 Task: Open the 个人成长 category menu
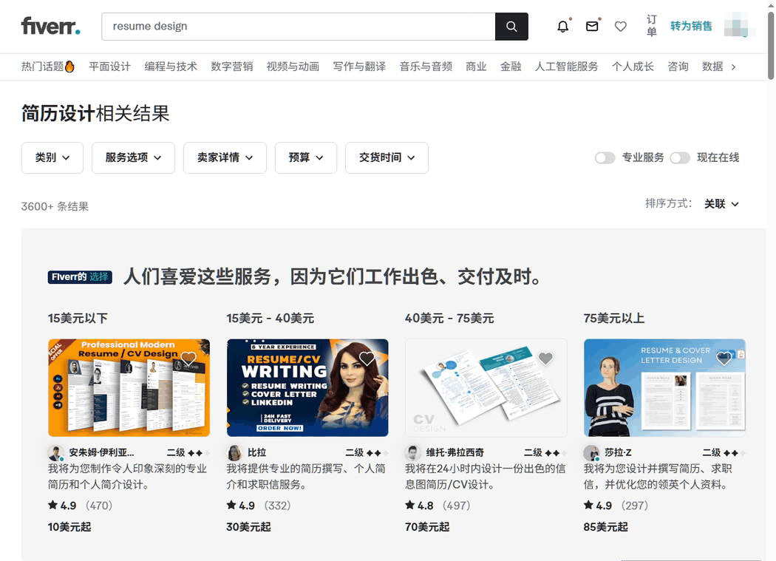pos(633,67)
